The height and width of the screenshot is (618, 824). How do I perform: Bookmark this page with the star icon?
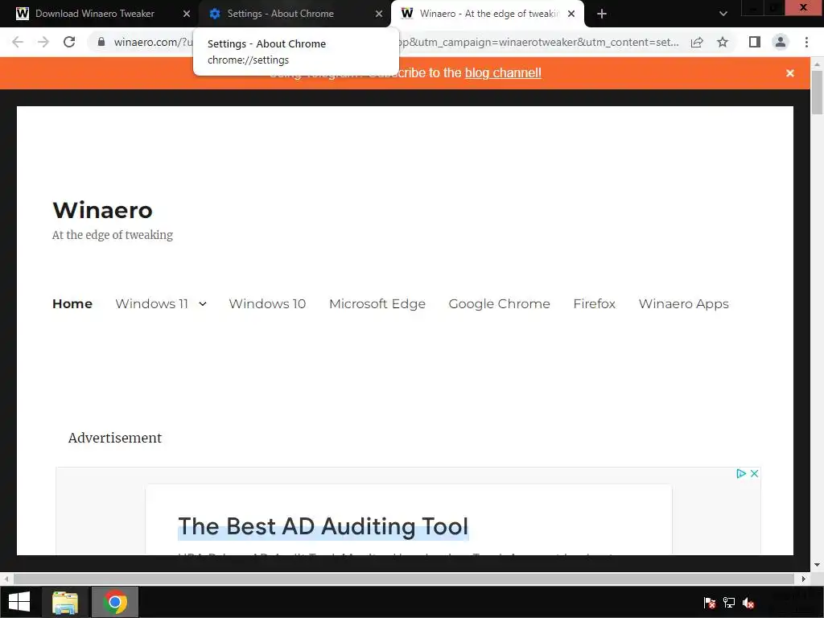723,42
